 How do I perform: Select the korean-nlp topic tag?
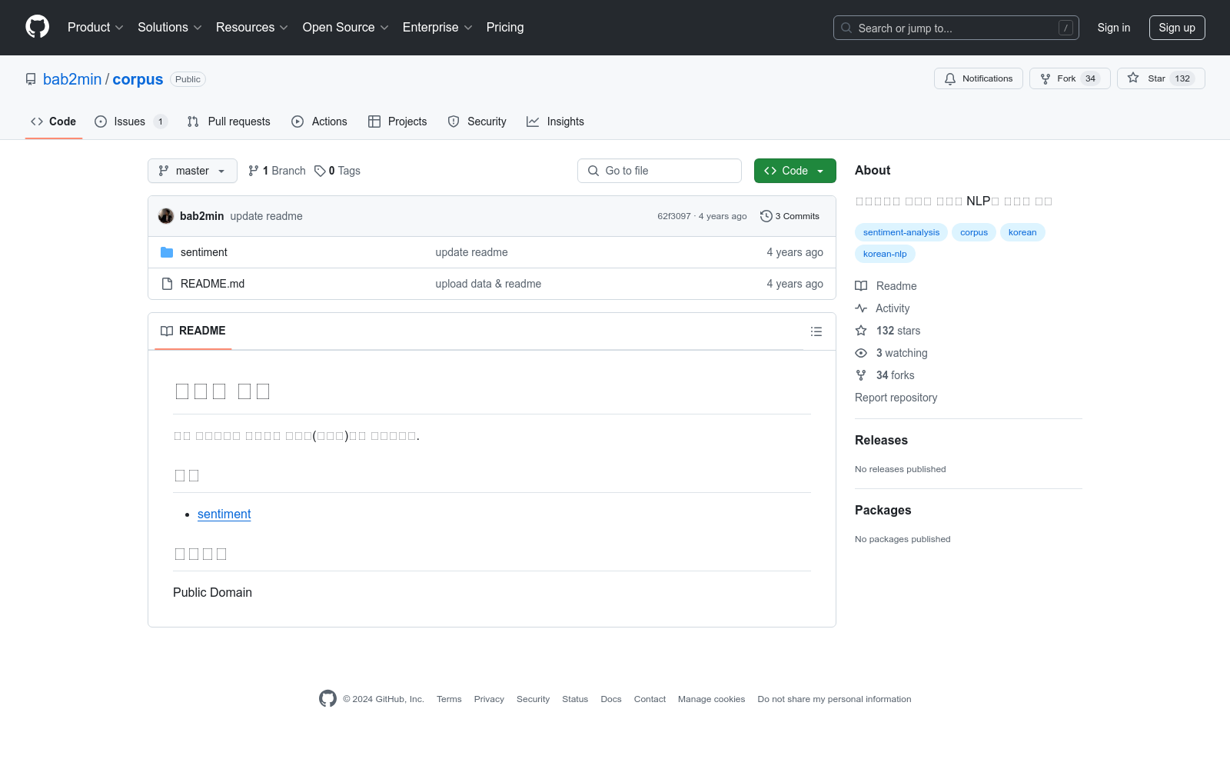coord(885,254)
